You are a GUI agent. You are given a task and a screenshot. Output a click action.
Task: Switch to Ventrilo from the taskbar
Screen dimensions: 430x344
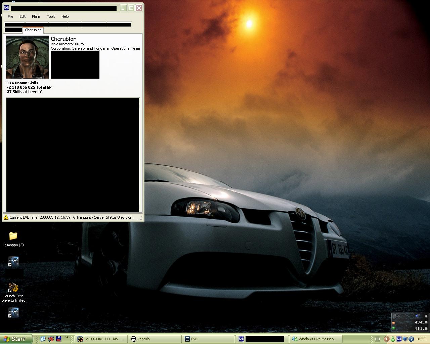point(154,339)
